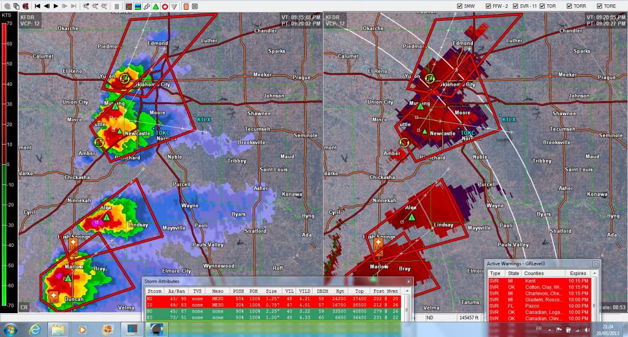
Task: Toggle the blue-green layer panel icon
Action: (138, 6)
